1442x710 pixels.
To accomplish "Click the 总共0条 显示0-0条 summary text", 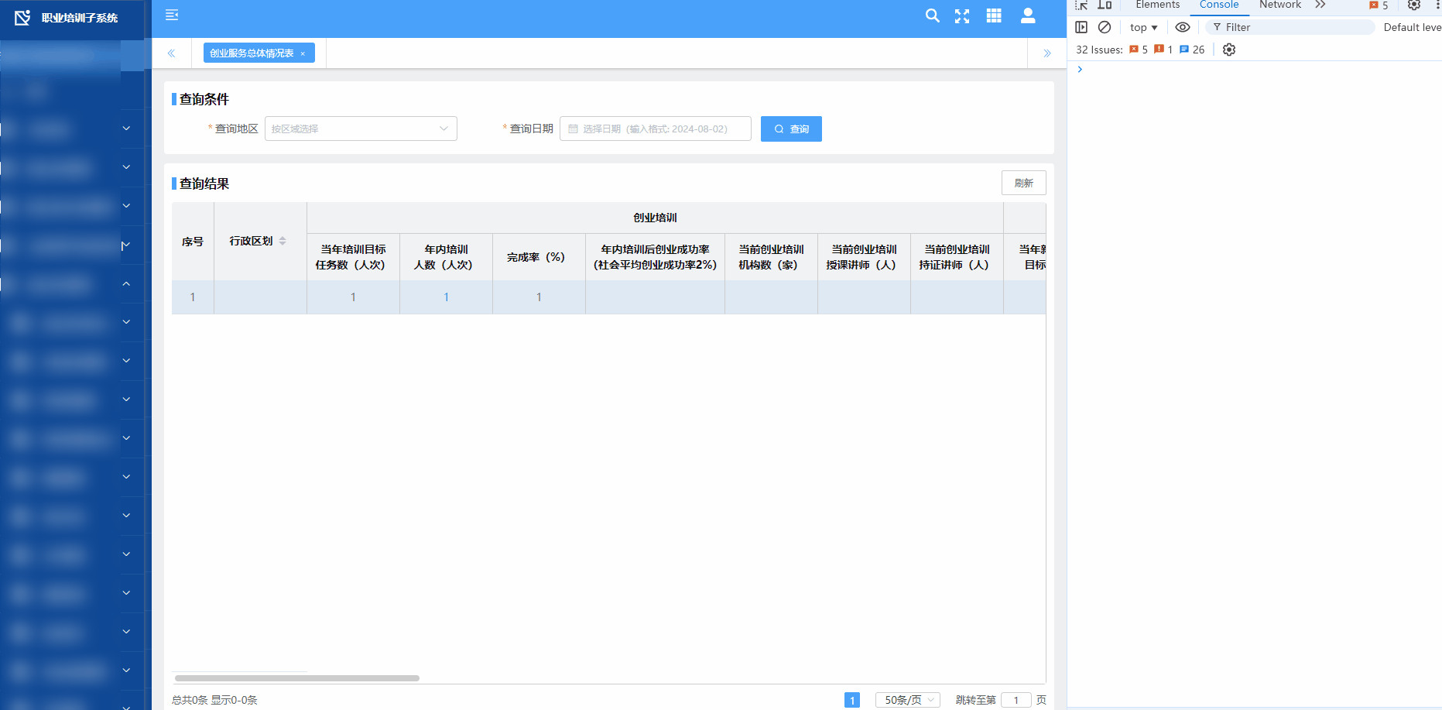I will (x=214, y=700).
